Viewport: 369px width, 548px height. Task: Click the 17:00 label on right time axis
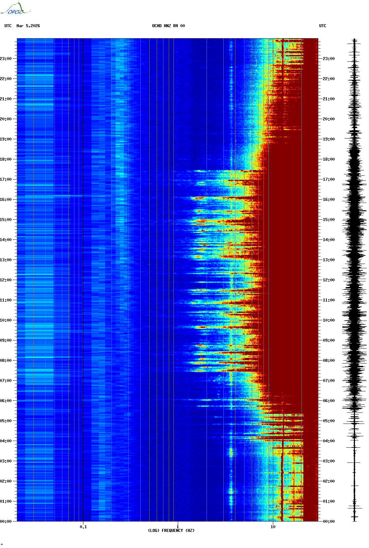coord(329,179)
